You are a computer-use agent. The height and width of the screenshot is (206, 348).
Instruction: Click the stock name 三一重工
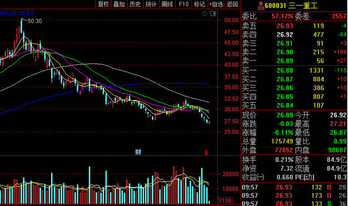(303, 6)
